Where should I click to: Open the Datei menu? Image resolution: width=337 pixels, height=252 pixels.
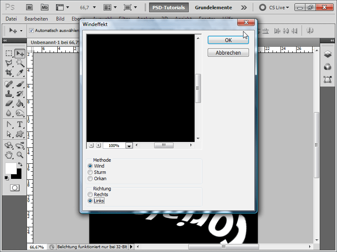click(x=11, y=19)
